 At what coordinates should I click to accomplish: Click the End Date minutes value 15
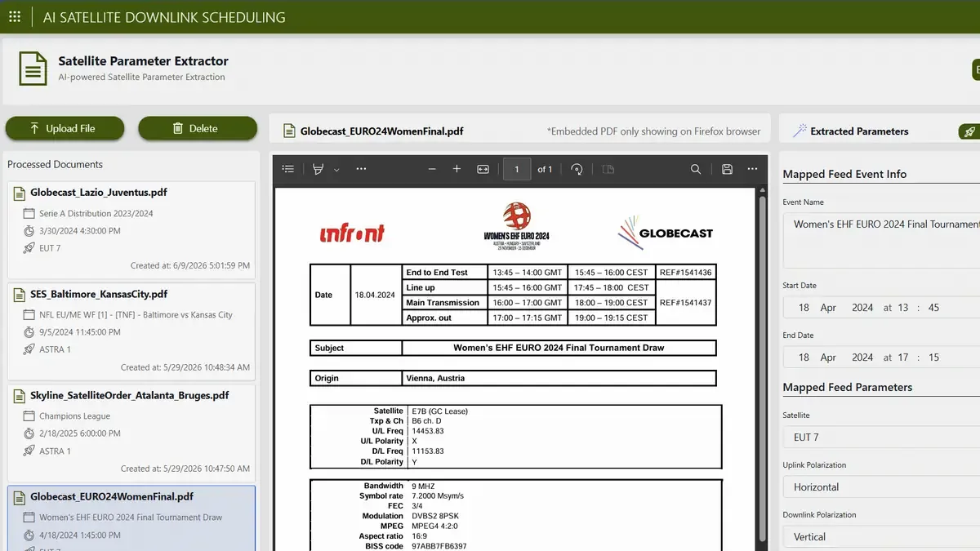pyautogui.click(x=933, y=358)
